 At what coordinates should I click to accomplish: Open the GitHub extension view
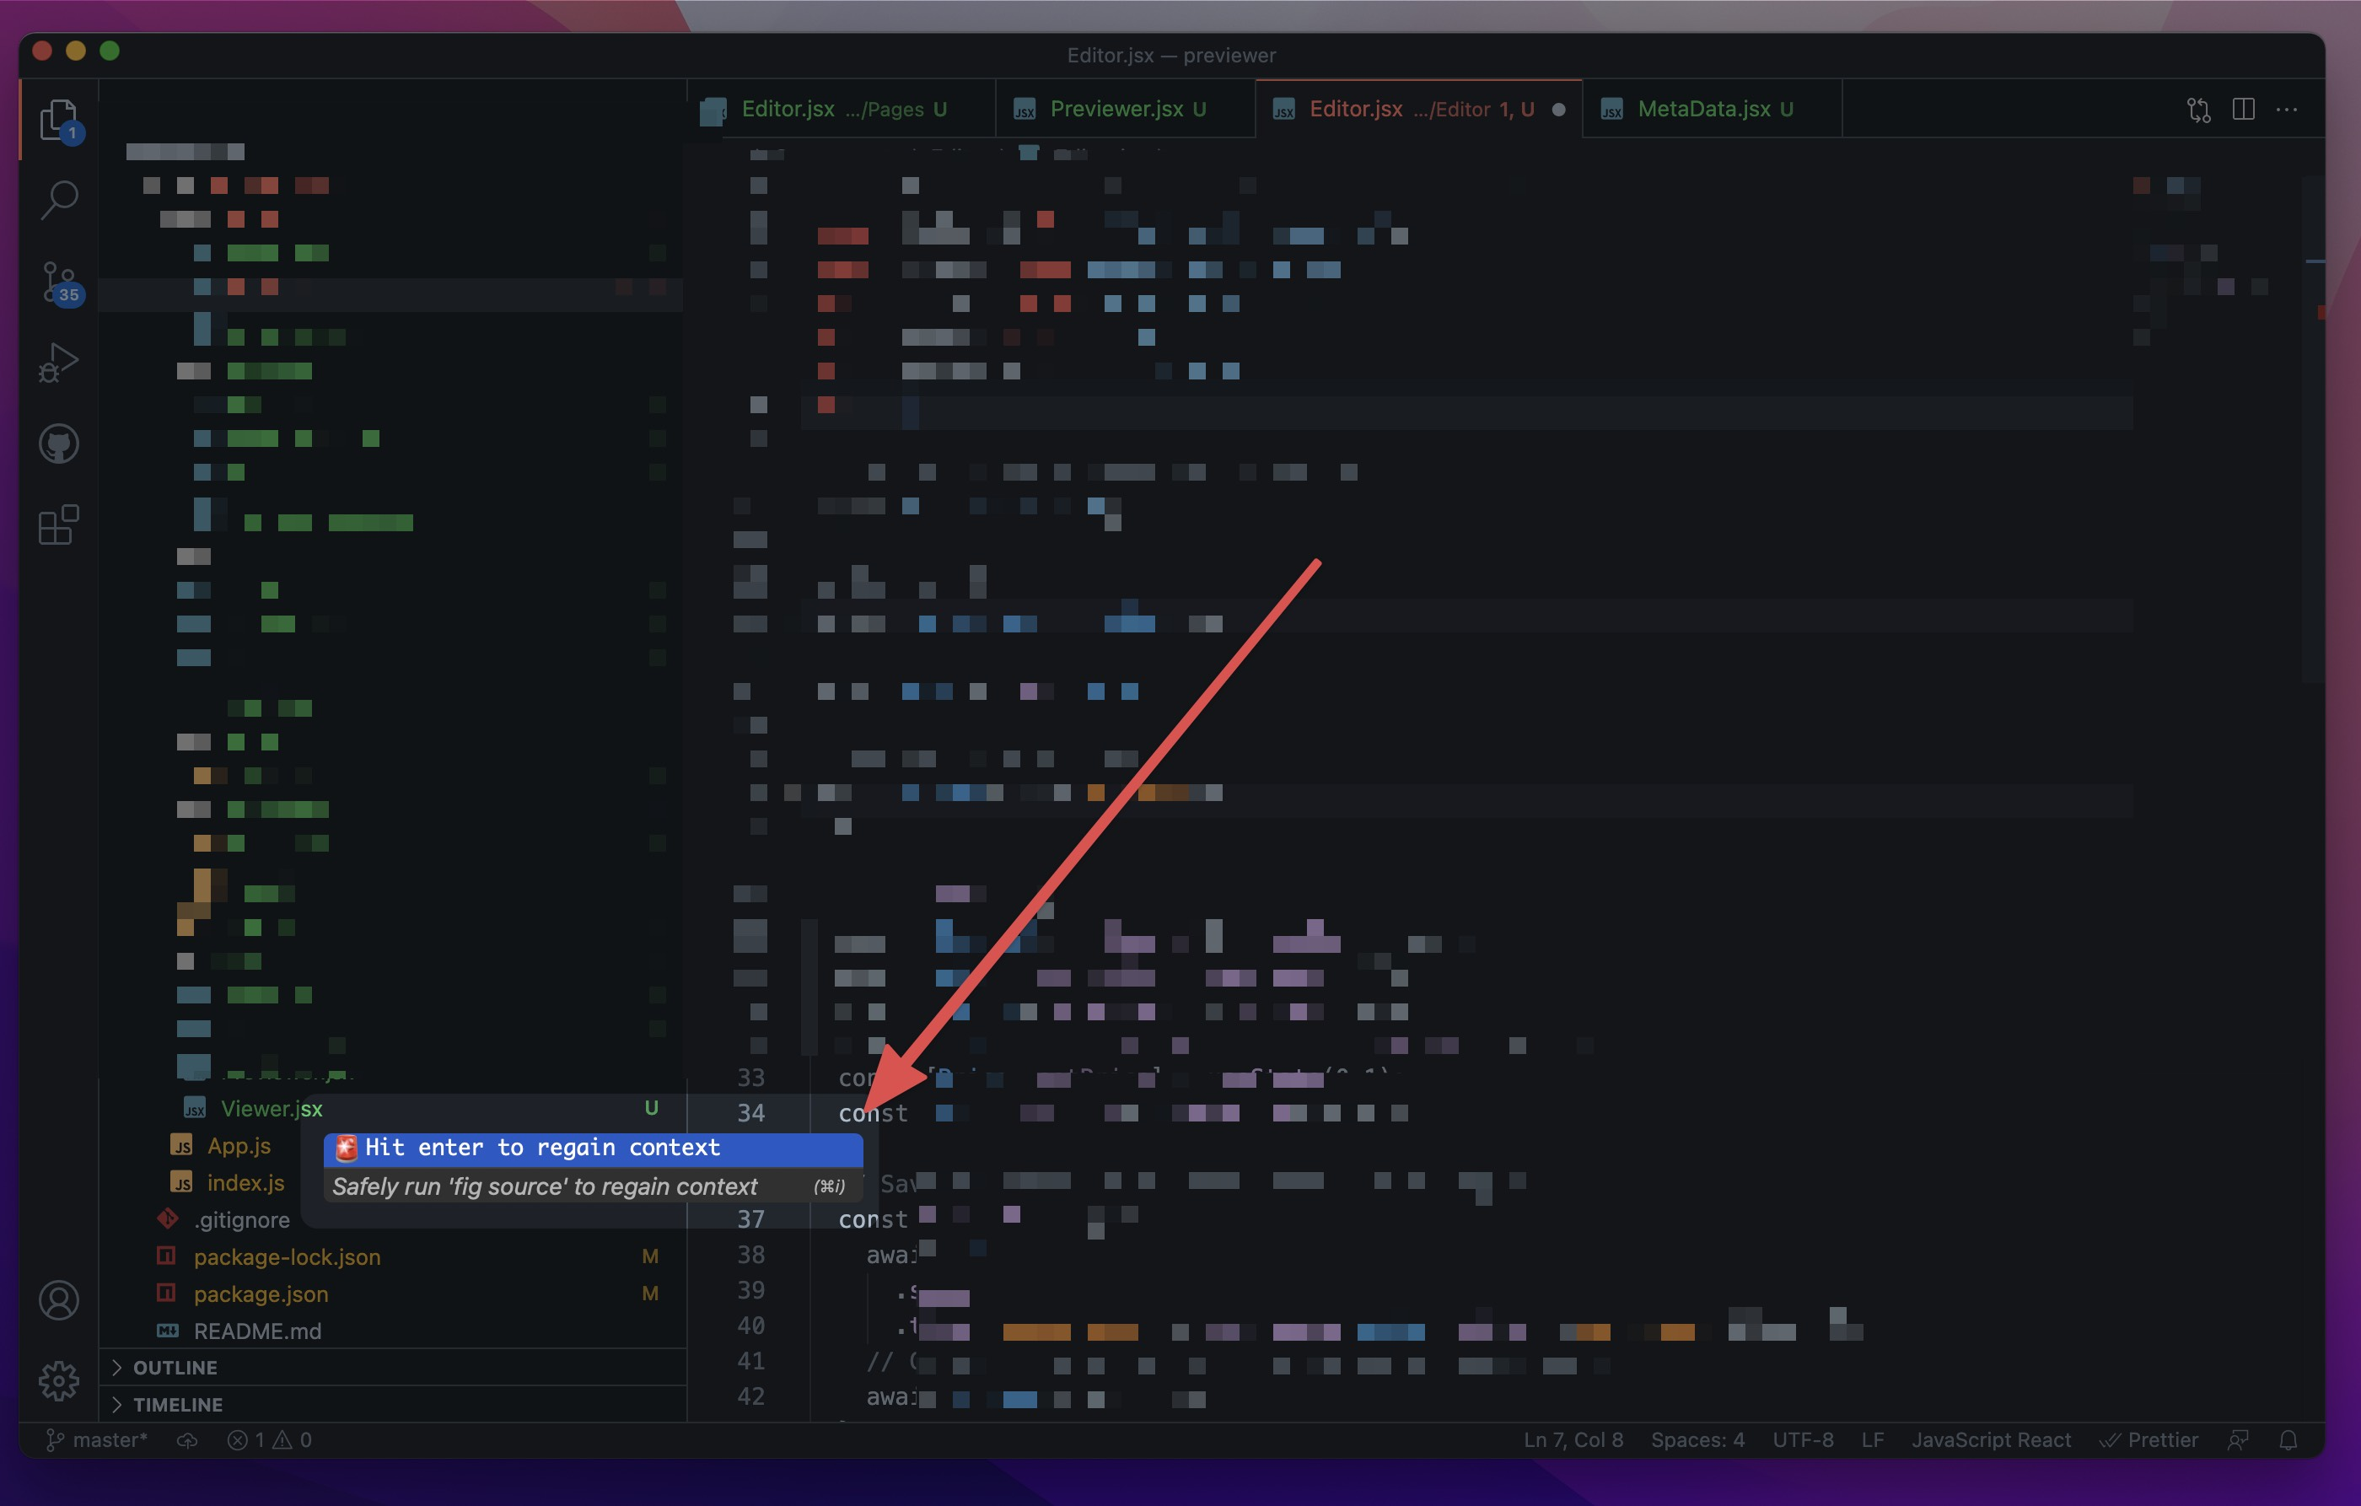click(x=58, y=442)
